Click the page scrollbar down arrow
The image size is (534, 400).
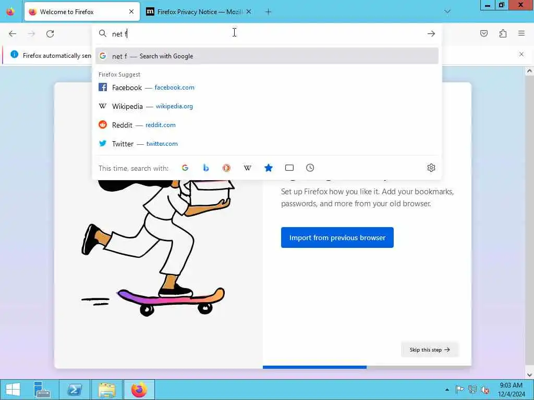click(x=529, y=374)
